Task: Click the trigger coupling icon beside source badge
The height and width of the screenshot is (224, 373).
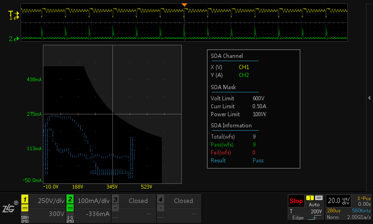Action: coord(319,198)
